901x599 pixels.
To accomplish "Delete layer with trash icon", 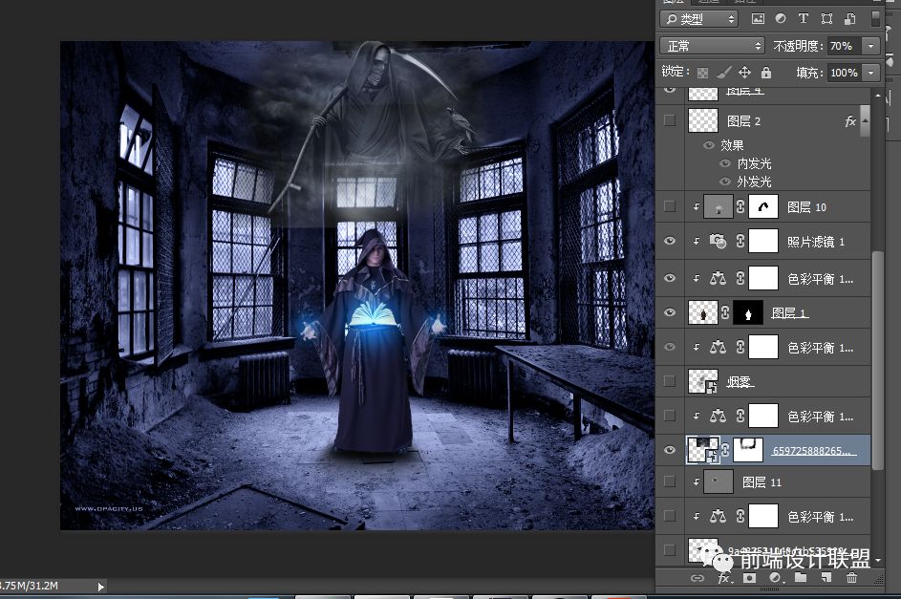I will 852,578.
